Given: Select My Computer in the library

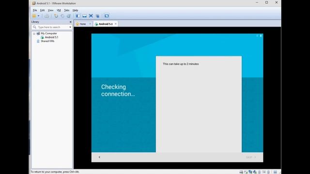Looking at the screenshot, I should [x=49, y=33].
